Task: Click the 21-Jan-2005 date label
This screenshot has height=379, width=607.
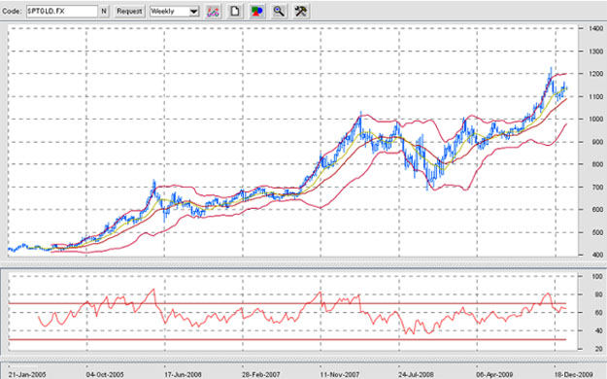Action: point(27,375)
